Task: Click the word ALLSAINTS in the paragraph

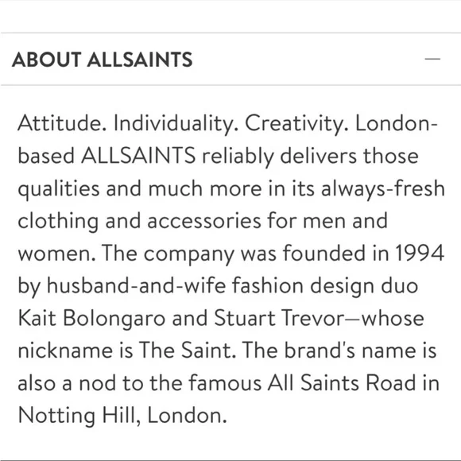Action: (138, 155)
